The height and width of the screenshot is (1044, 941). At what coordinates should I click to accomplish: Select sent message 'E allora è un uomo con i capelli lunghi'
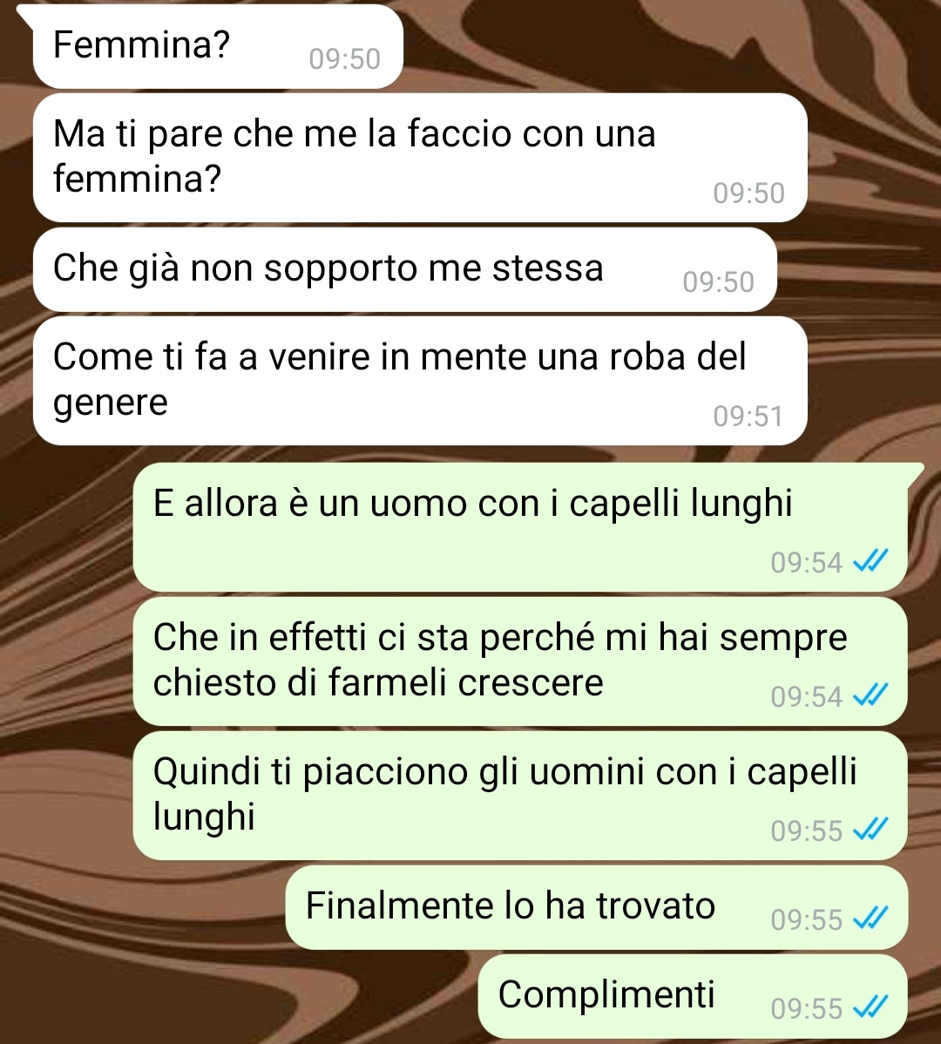[520, 526]
